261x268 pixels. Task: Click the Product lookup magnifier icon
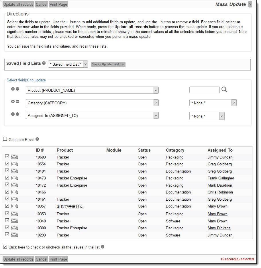pyautogui.click(x=224, y=89)
